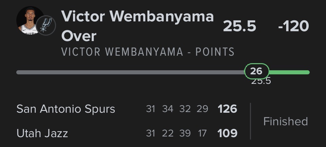
Task: Tap Victor Wembanyama's headshot photo
Action: [30, 20]
